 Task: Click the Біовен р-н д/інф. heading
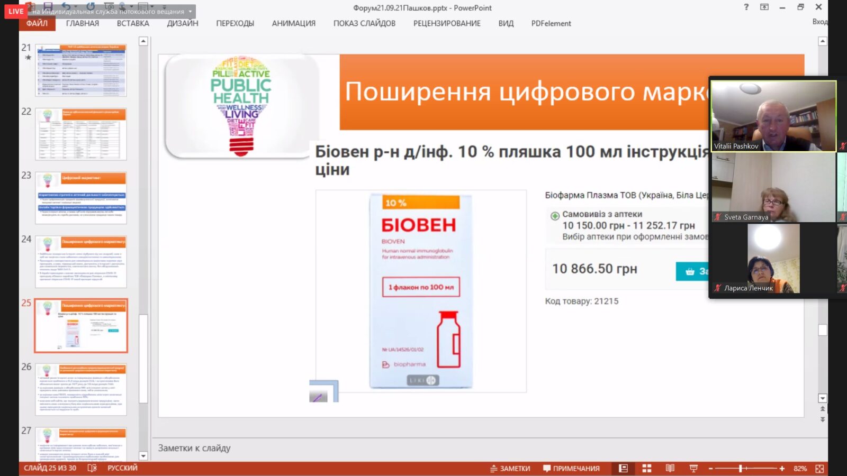click(x=512, y=160)
